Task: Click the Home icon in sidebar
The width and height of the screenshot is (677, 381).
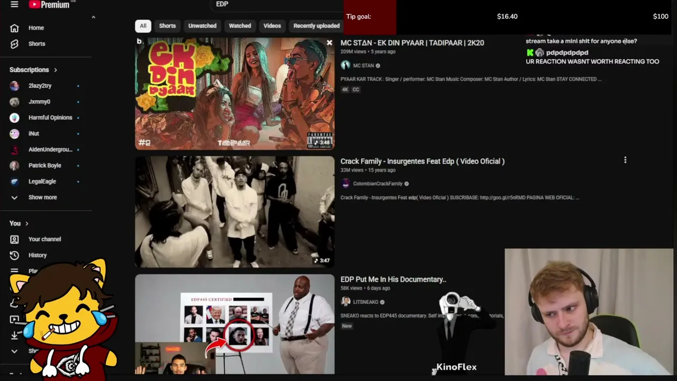Action: pyautogui.click(x=14, y=28)
